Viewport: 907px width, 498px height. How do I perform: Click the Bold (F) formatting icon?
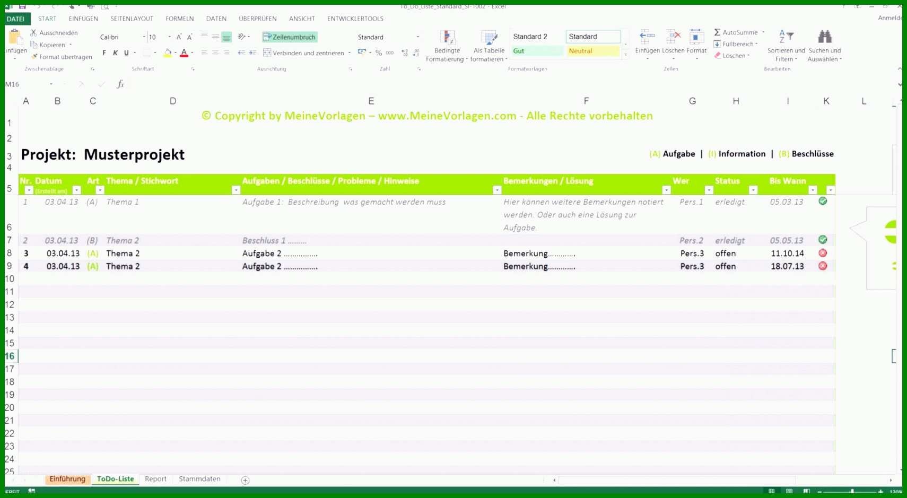tap(104, 53)
